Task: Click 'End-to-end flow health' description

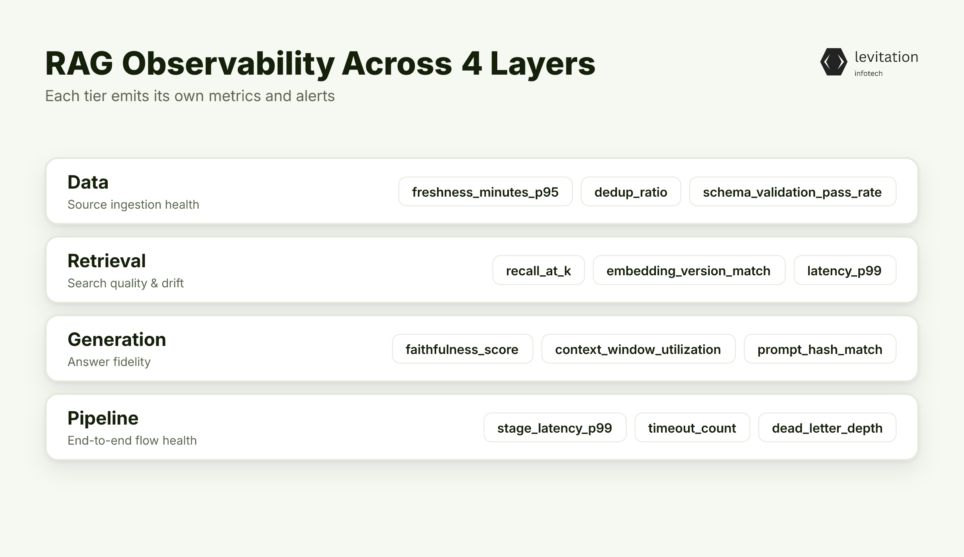Action: coord(132,441)
